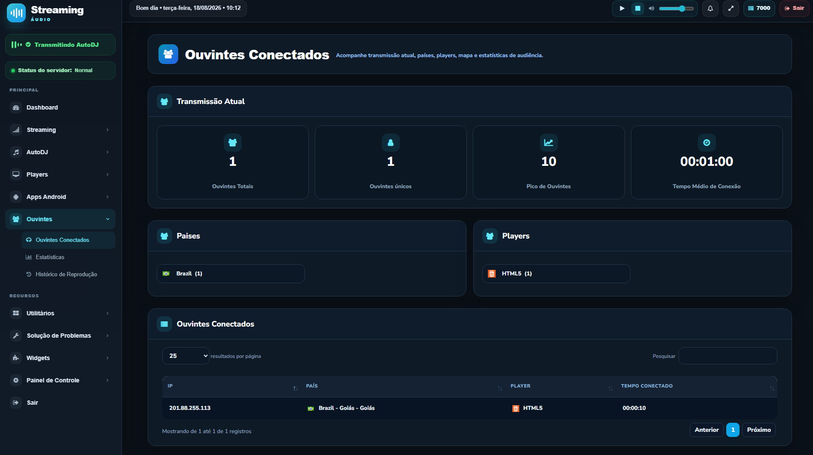
Task: Expand the Players submenu chevron
Action: (107, 174)
